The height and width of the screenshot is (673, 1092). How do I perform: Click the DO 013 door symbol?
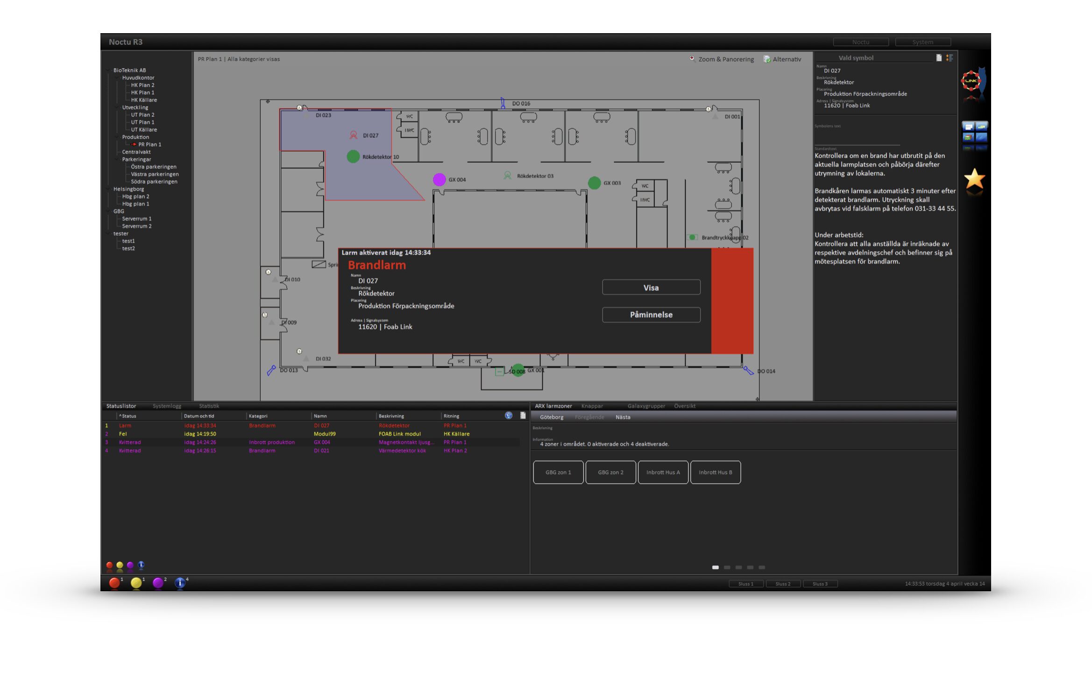coord(271,371)
